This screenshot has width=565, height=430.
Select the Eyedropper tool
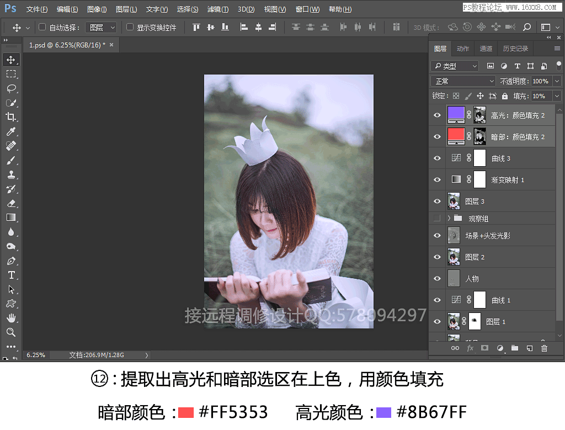(11, 131)
